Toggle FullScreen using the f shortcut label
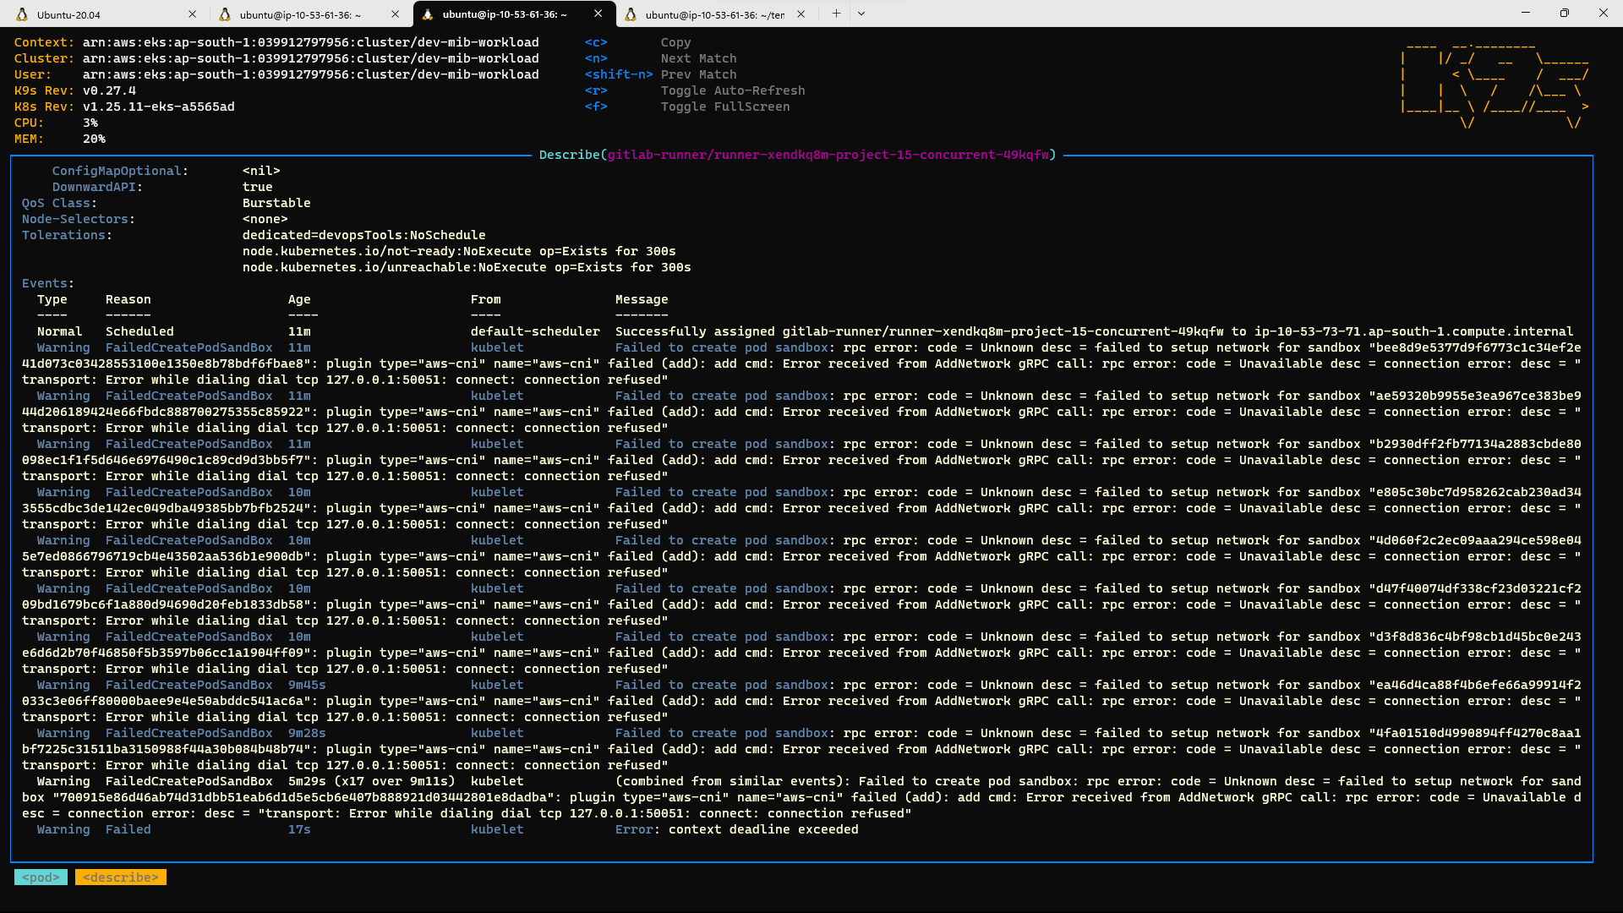 click(x=596, y=107)
